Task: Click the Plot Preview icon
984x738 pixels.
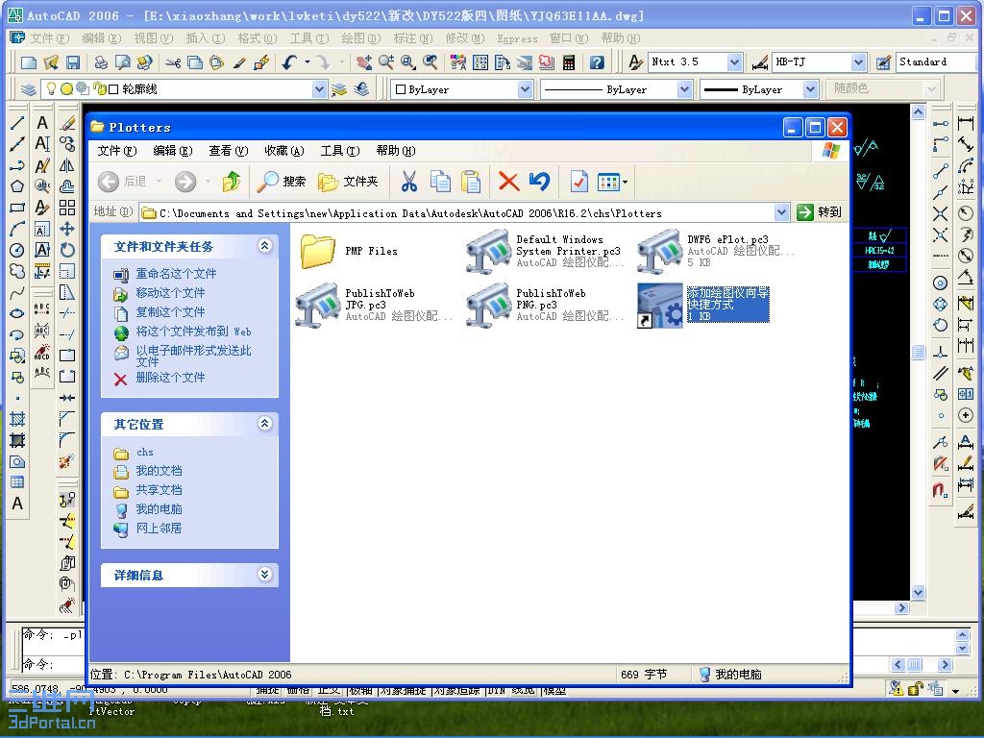Action: (x=123, y=62)
